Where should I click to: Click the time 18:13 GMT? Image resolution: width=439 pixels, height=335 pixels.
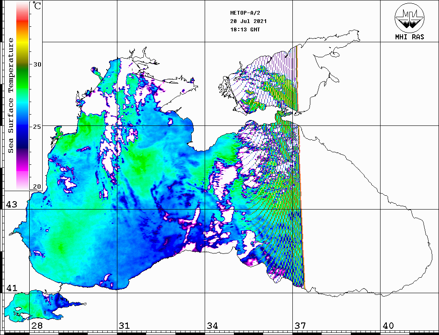point(245,29)
